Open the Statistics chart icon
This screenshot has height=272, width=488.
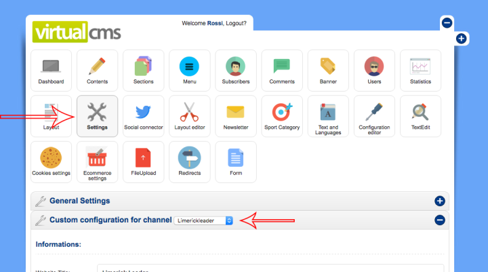pos(420,71)
